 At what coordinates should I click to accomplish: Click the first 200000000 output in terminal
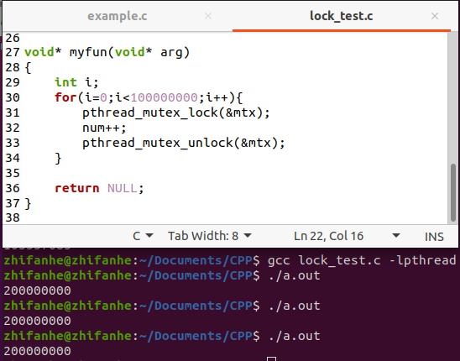(37, 290)
